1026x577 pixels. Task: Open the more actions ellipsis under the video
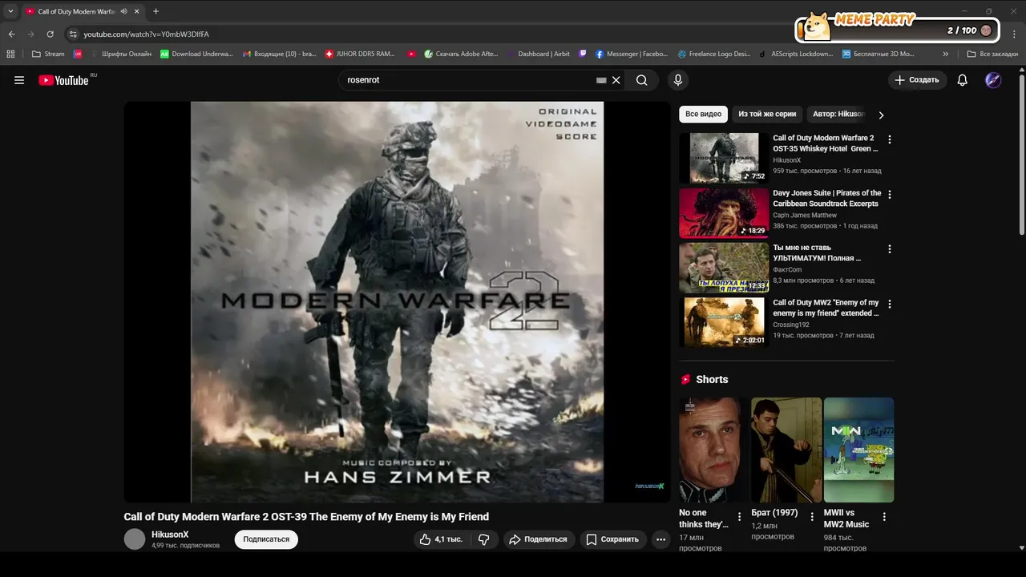pyautogui.click(x=660, y=539)
